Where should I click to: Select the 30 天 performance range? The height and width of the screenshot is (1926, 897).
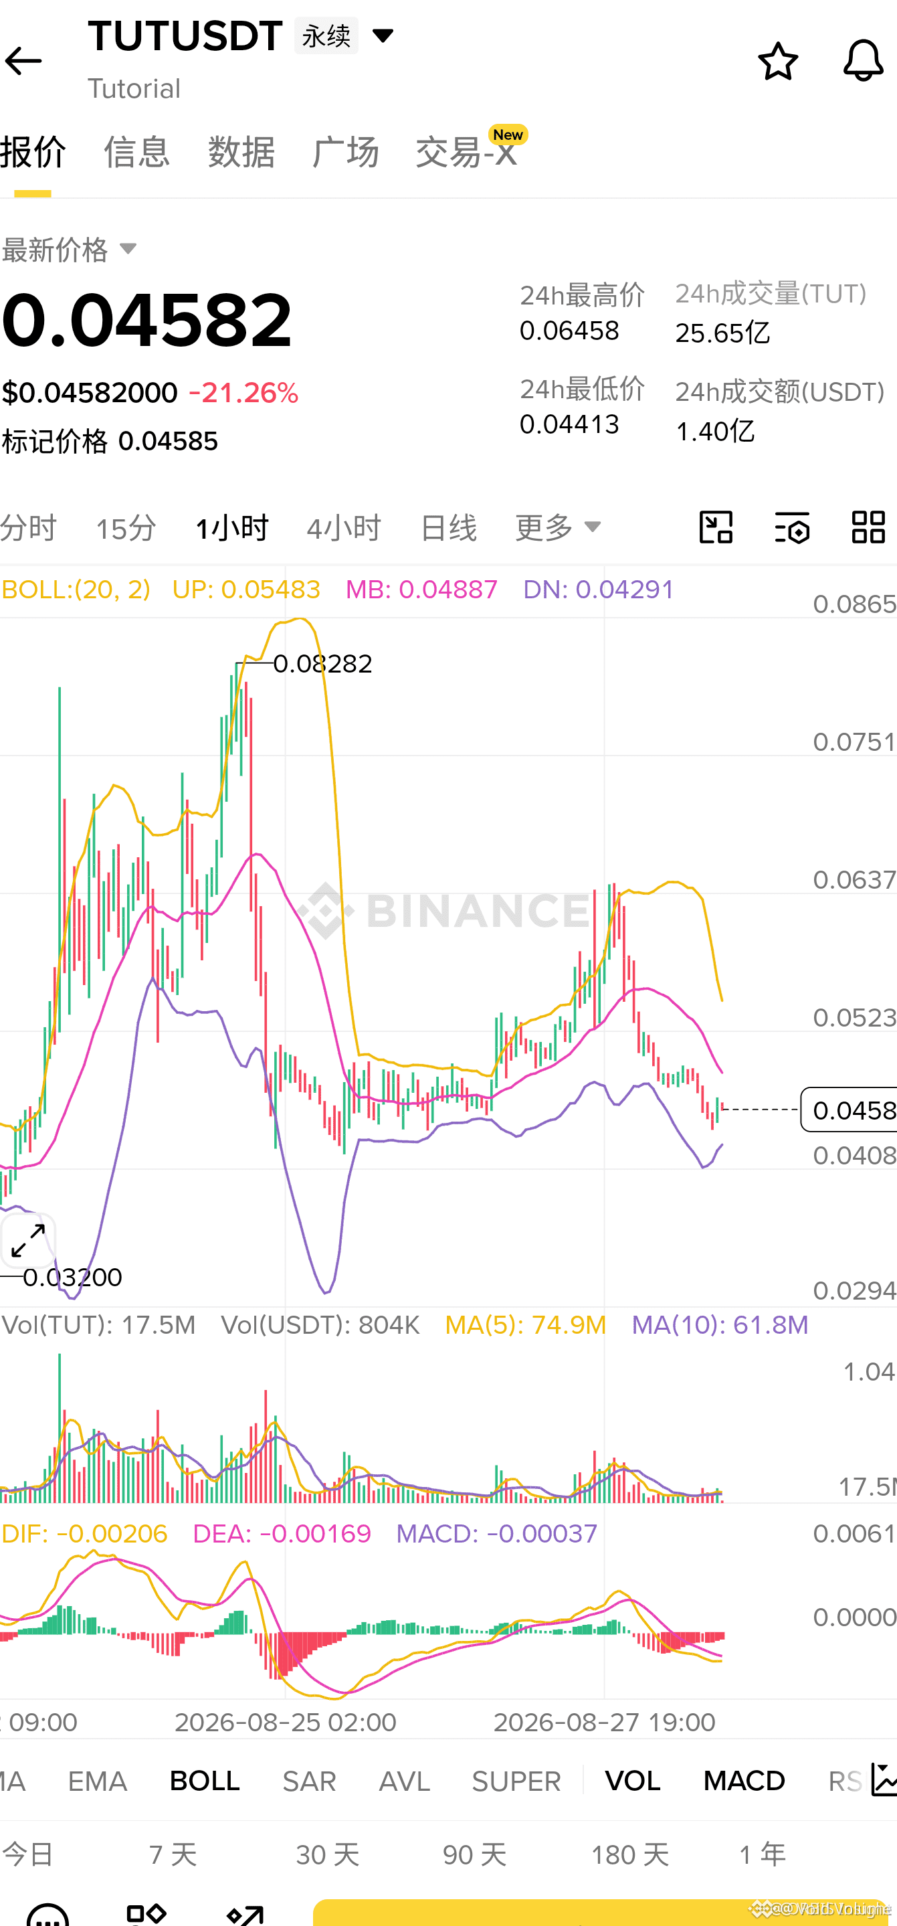(327, 1855)
